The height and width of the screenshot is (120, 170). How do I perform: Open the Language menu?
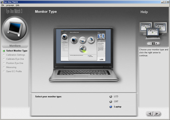click(10, 5)
